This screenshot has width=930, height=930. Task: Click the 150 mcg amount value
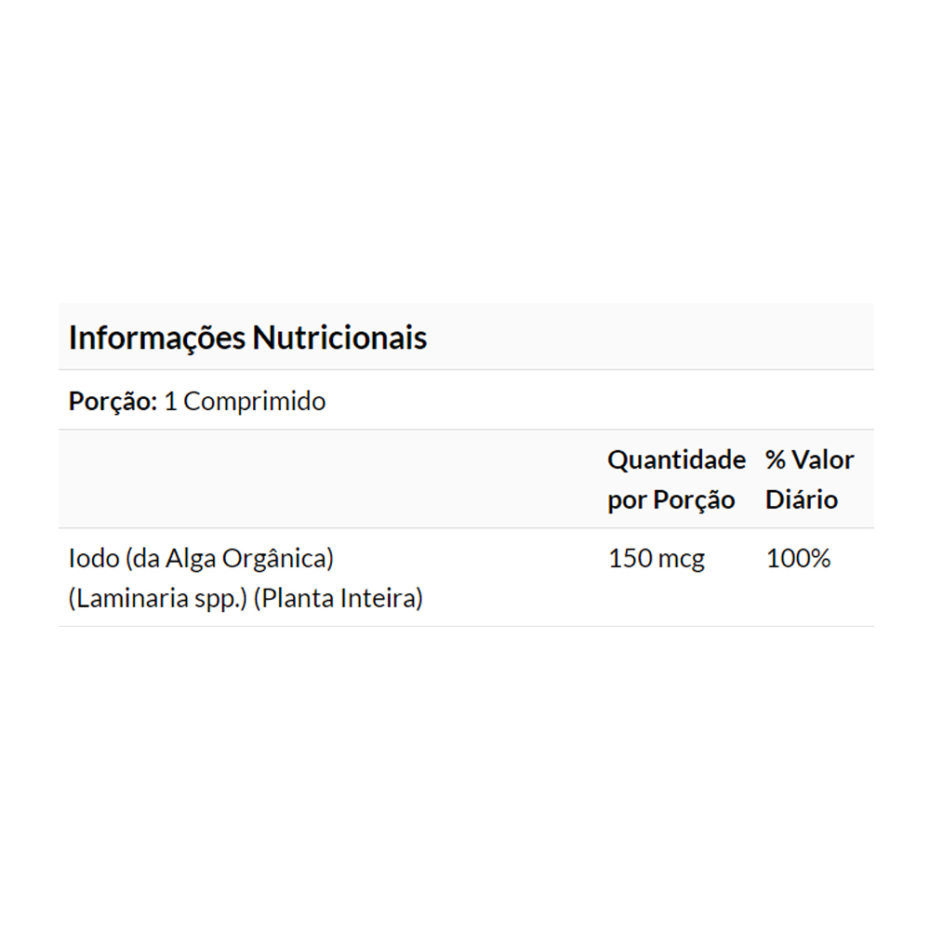[x=656, y=560]
